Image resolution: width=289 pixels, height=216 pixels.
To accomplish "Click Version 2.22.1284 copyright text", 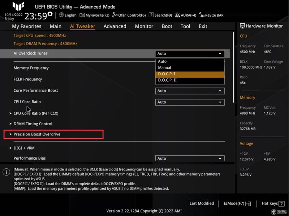I will [144, 211].
